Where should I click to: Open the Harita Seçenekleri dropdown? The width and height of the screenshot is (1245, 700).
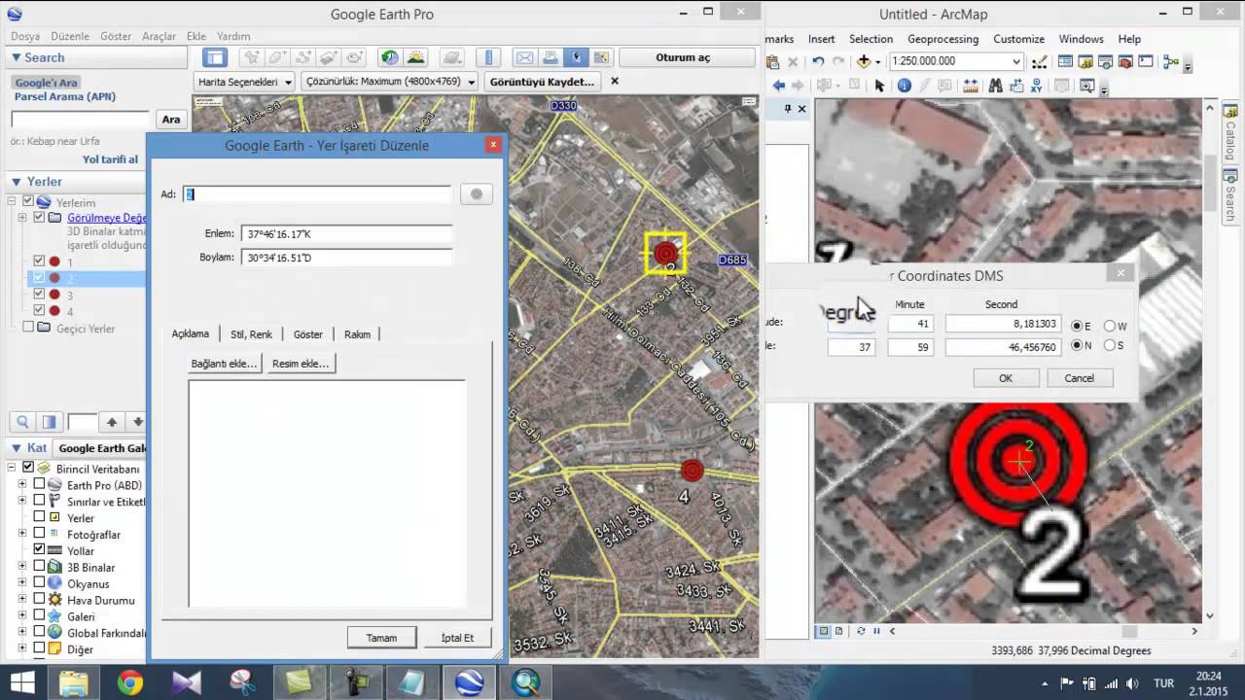pos(244,82)
